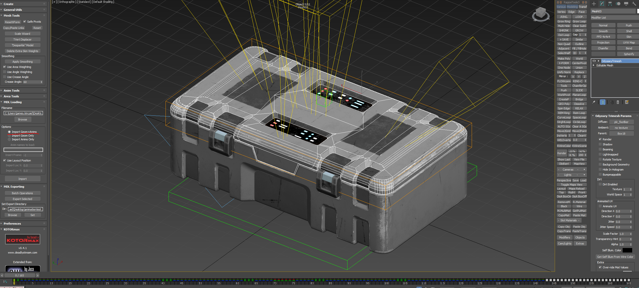
Task: Toggle OdysseyTrimesh modifier eye visibility
Action: coord(594,61)
